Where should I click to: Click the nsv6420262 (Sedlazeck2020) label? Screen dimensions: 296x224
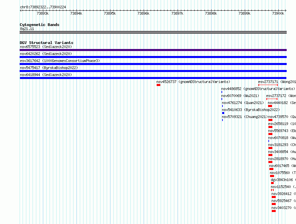click(x=46, y=54)
